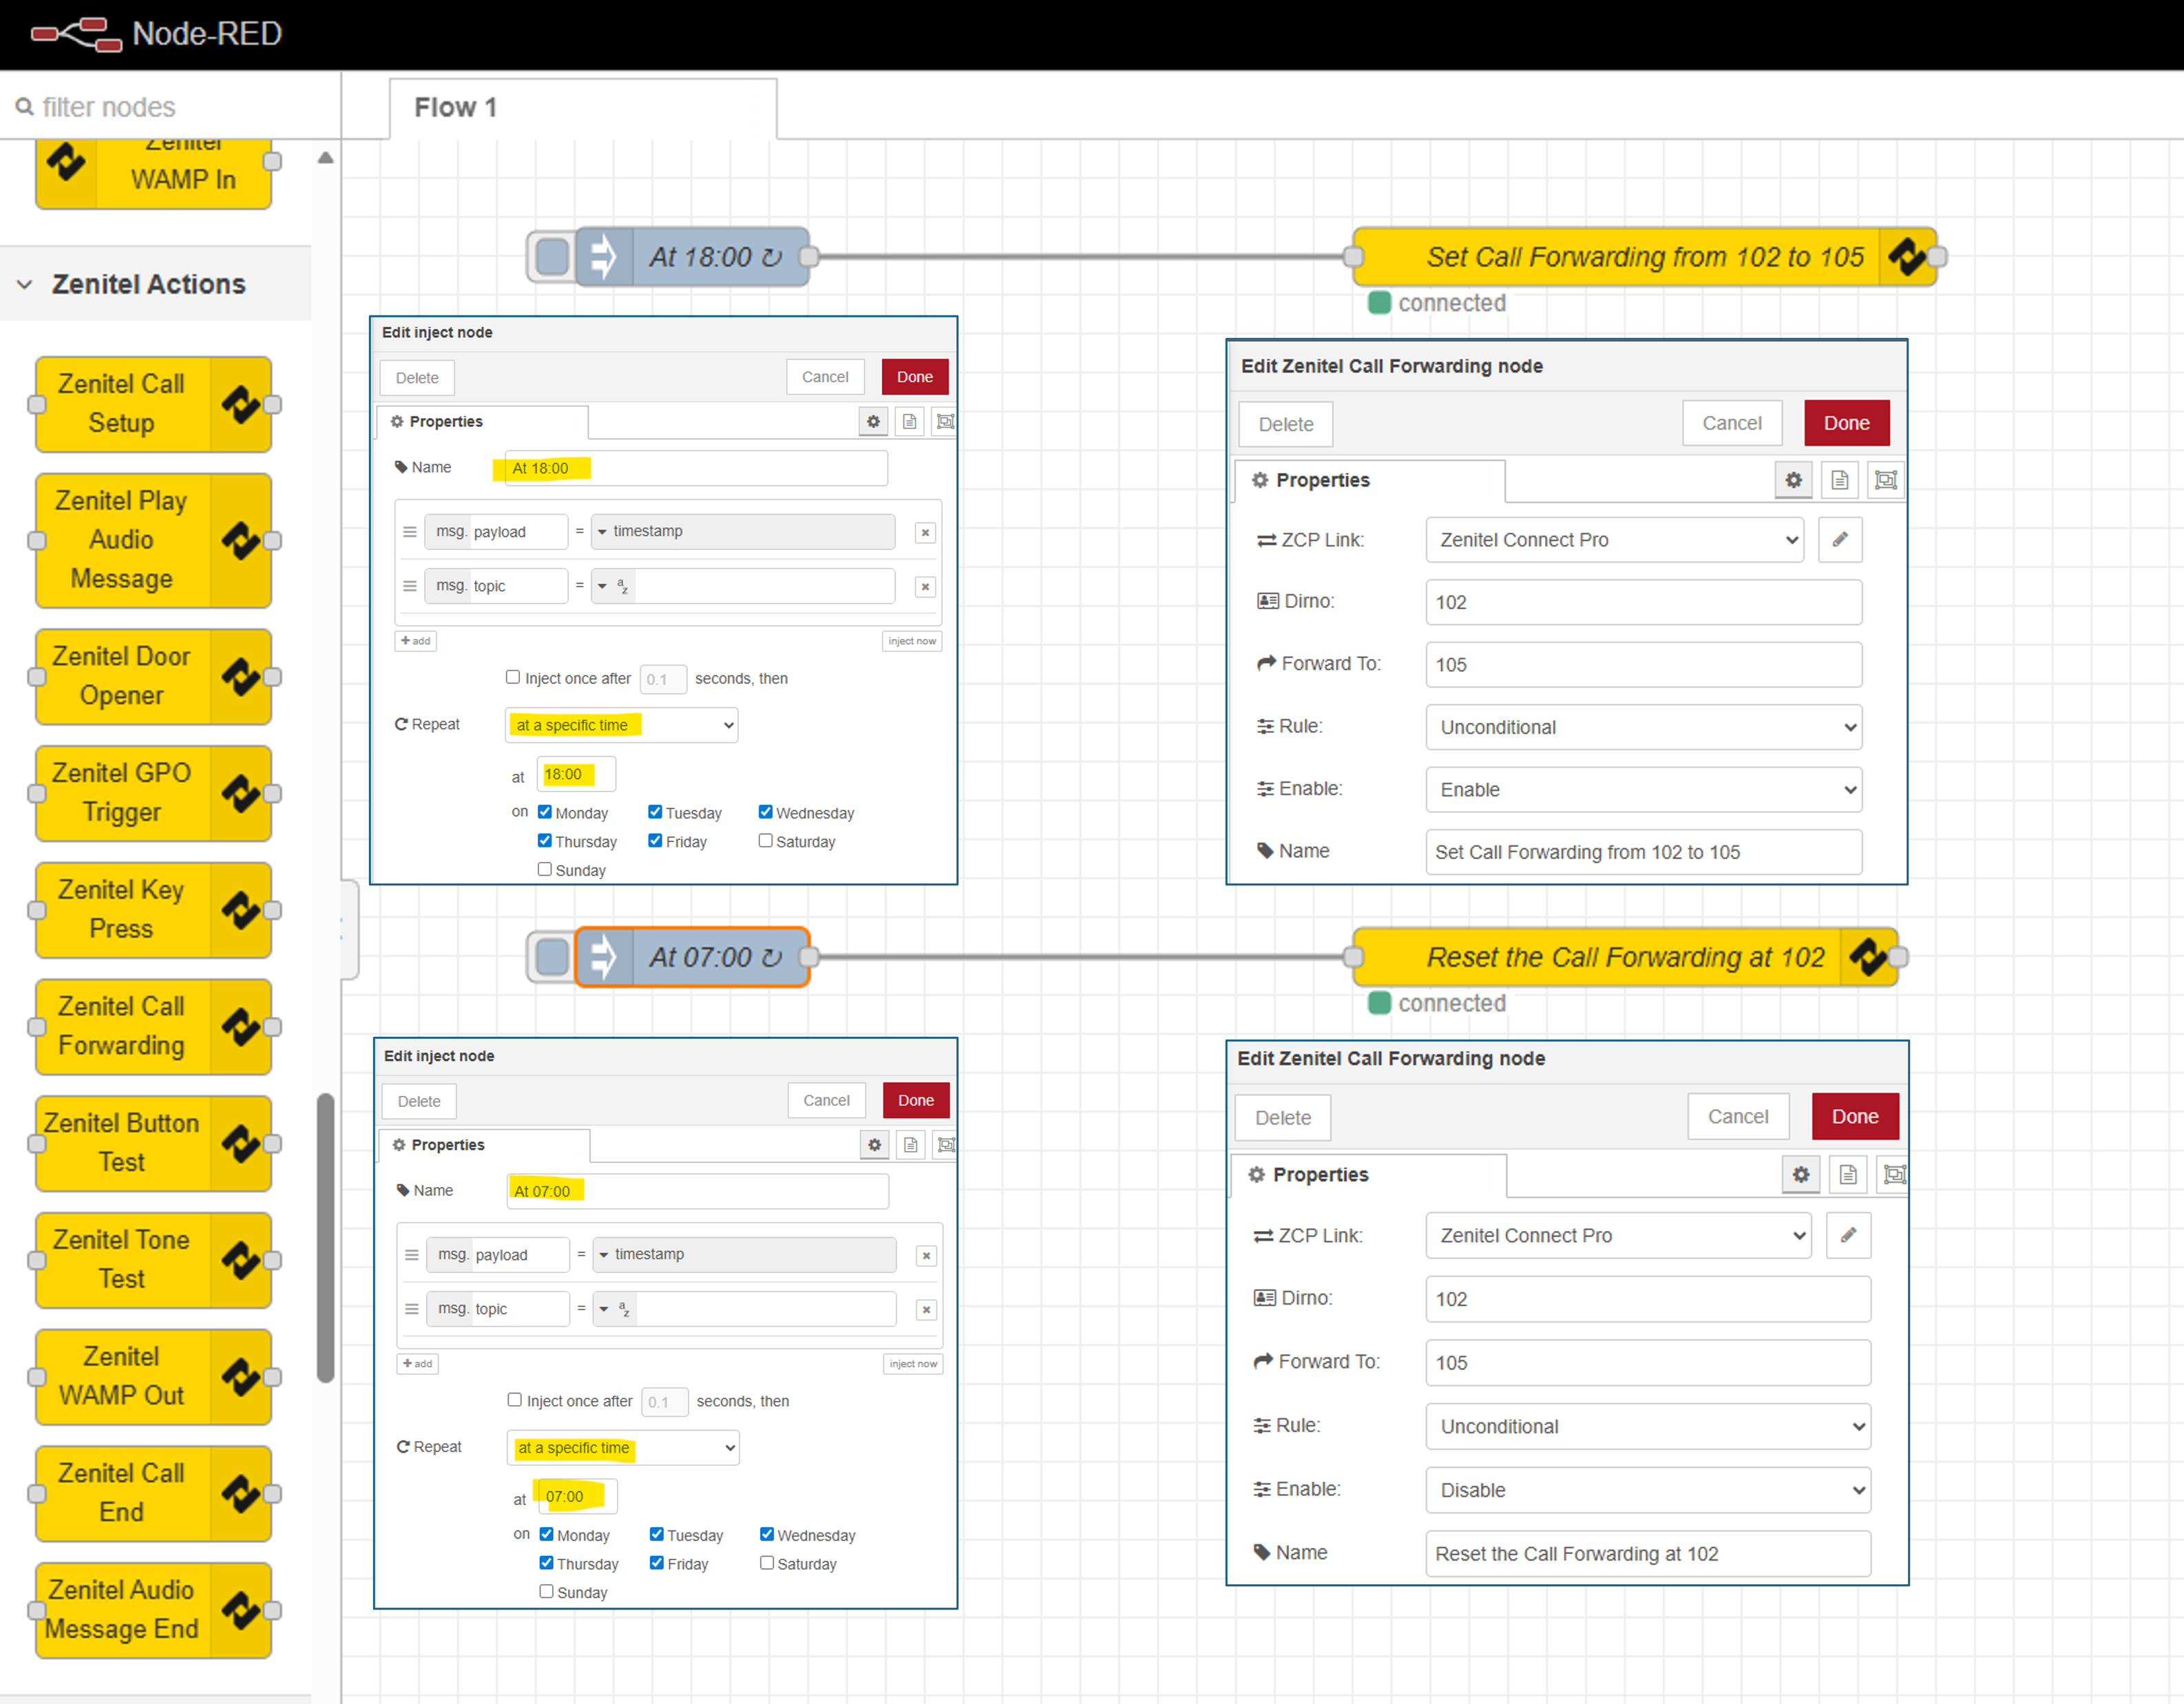Click inject now button in bottom inject editor
The height and width of the screenshot is (1704, 2184).
(912, 1364)
